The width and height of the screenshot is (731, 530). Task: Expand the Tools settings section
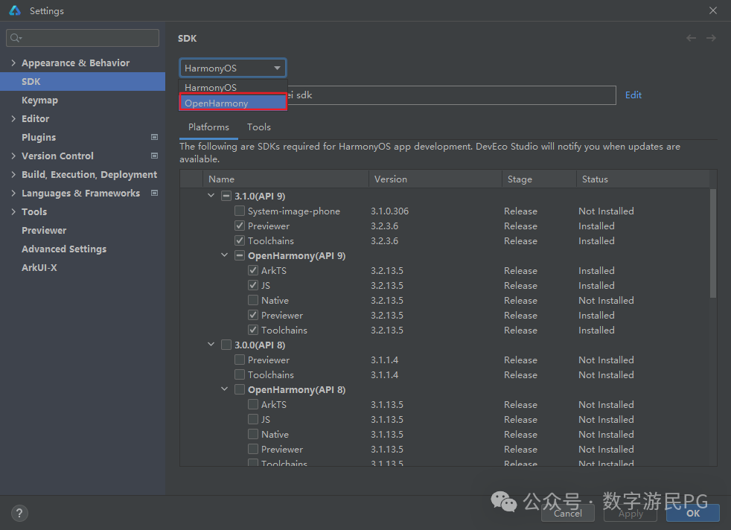pos(13,212)
